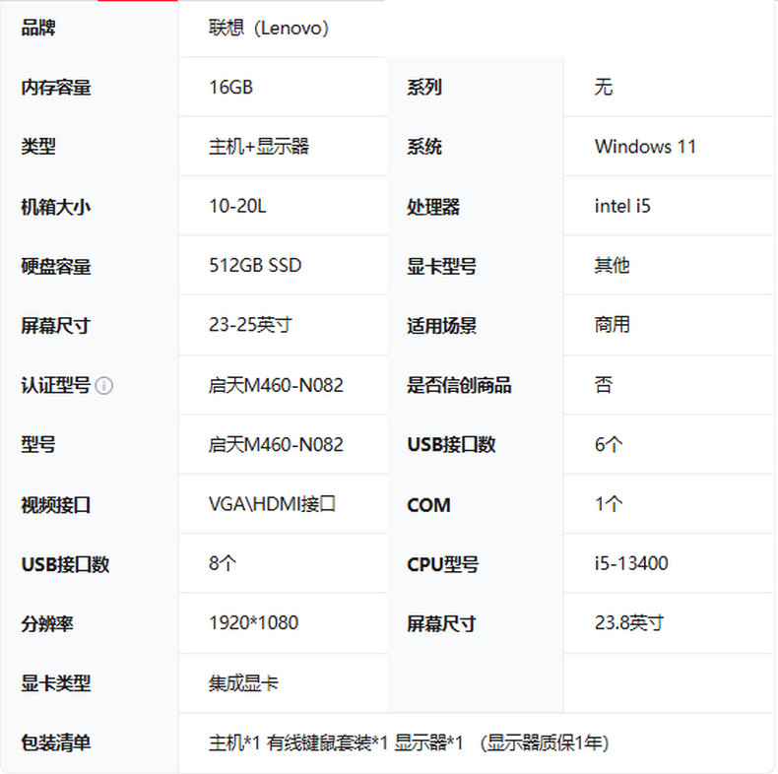
Task: Select the graphics model value 其他
Action: tap(613, 266)
